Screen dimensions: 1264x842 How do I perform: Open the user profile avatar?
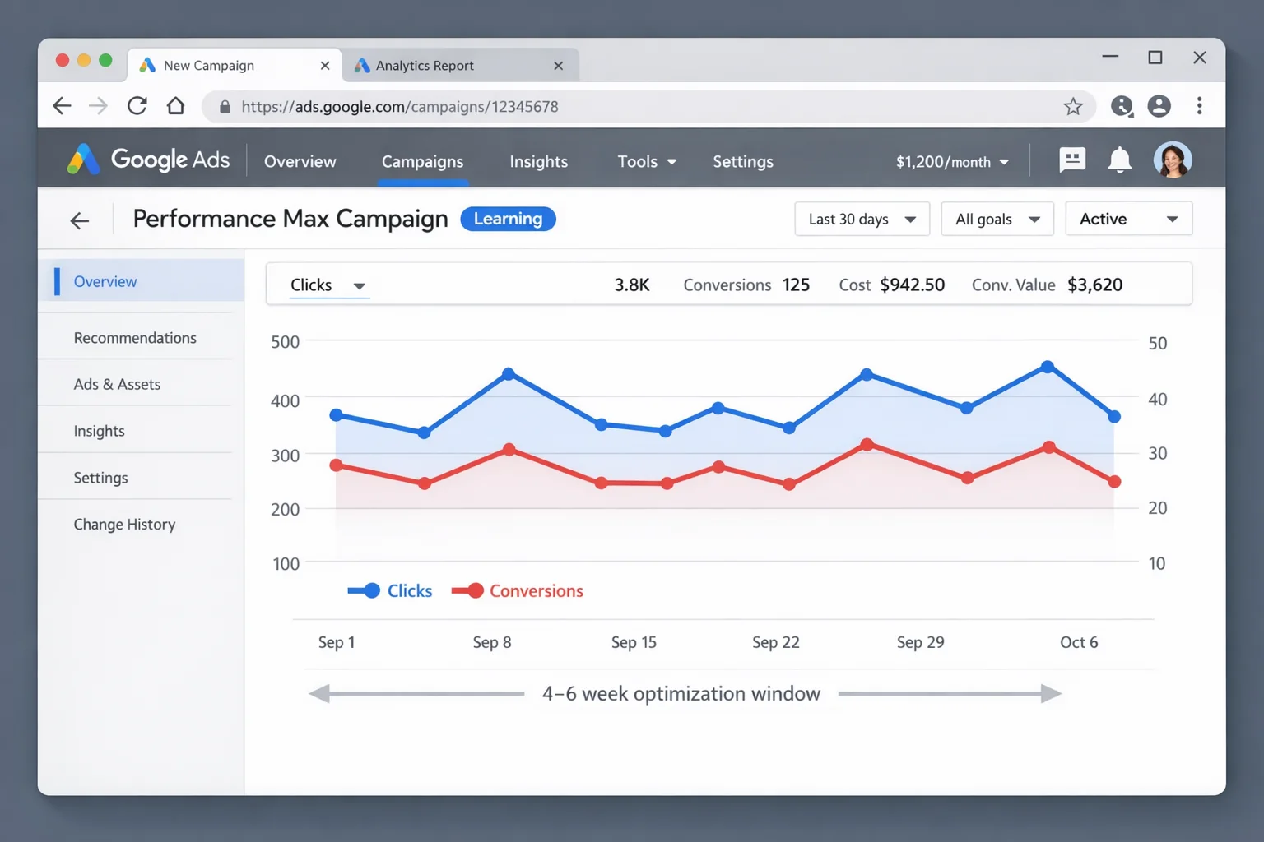coord(1173,160)
